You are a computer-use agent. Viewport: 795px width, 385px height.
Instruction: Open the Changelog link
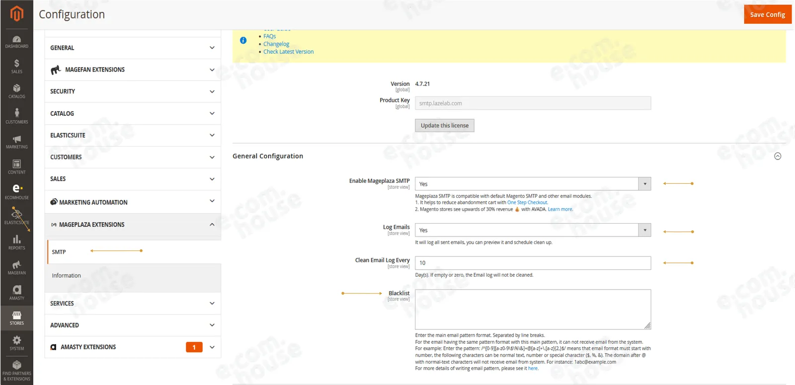click(276, 44)
